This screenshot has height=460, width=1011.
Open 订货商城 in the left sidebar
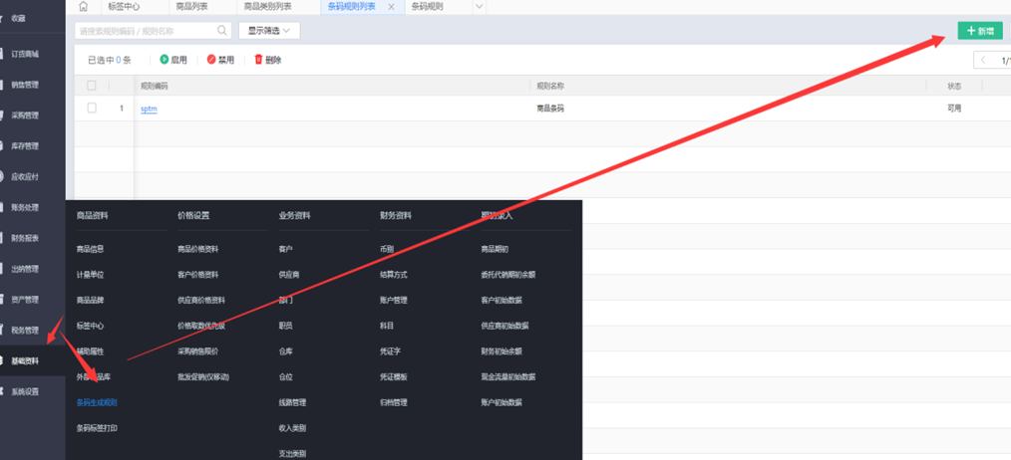(25, 54)
